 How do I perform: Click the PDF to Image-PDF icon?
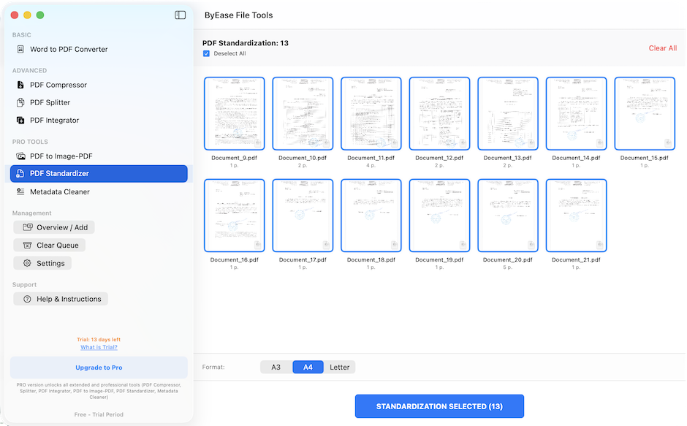pyautogui.click(x=20, y=156)
